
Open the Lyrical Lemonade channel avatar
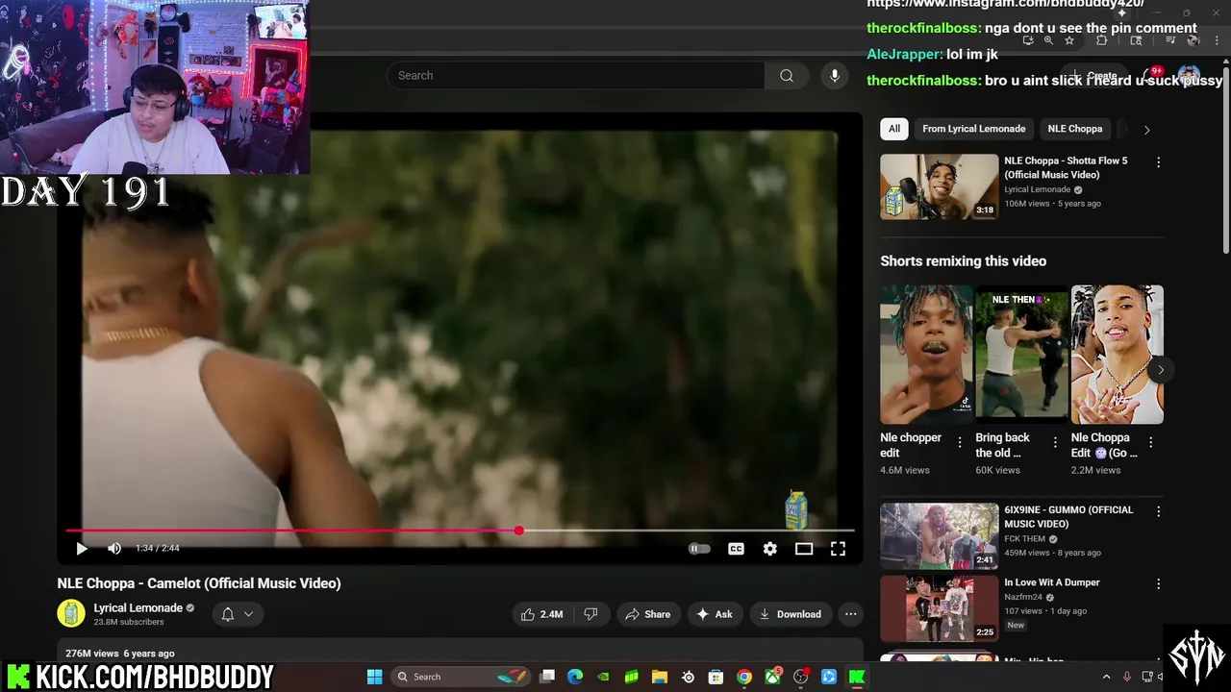[71, 613]
